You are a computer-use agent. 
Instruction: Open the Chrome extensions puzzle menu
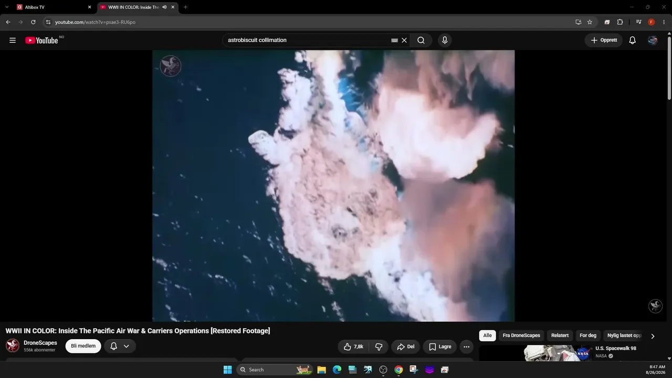pyautogui.click(x=620, y=22)
